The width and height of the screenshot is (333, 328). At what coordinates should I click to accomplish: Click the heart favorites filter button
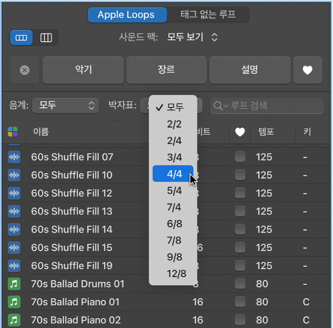click(307, 70)
